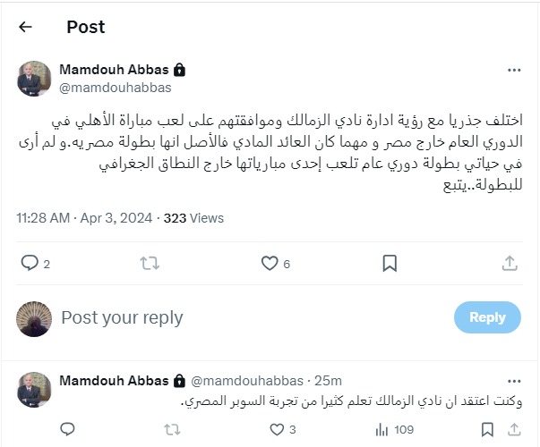Screen dimensions: 540x447
Task: Repost the second post in the thread
Action: click(x=173, y=430)
